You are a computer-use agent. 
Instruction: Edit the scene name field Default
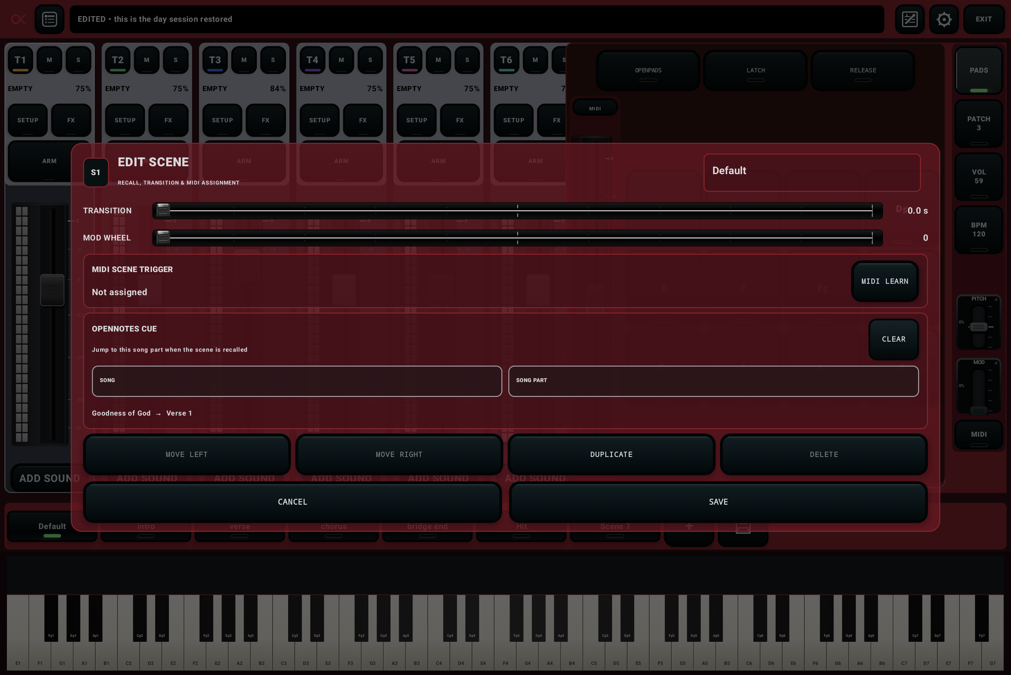point(812,172)
